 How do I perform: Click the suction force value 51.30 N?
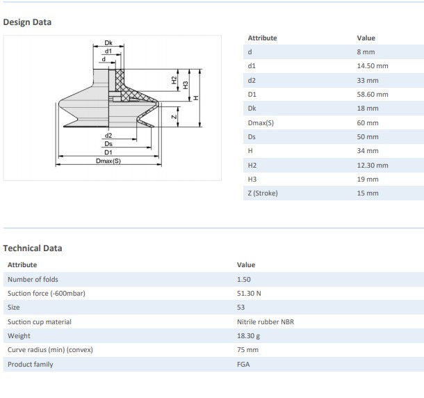point(249,293)
